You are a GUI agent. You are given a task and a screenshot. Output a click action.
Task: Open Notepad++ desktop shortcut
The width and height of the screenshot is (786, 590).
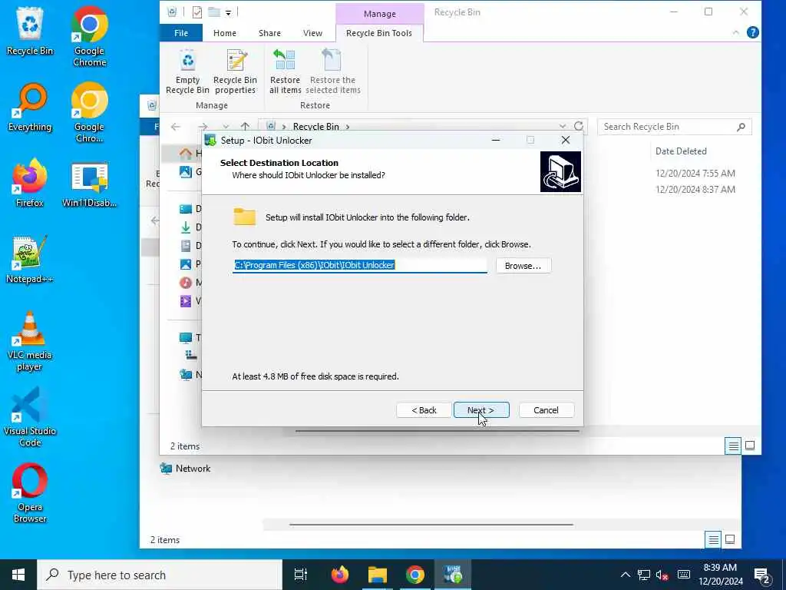[30, 260]
